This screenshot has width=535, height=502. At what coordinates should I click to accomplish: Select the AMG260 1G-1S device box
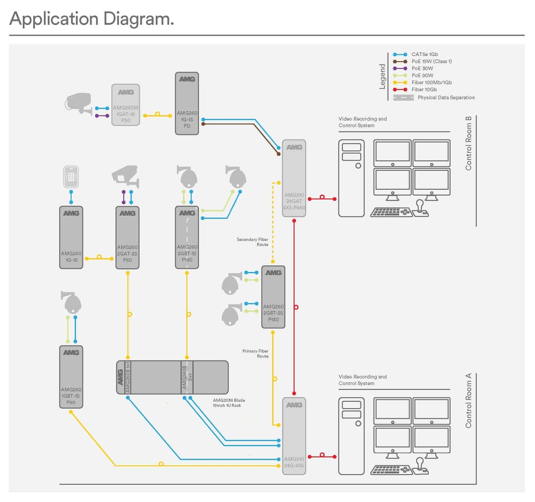tap(71, 237)
